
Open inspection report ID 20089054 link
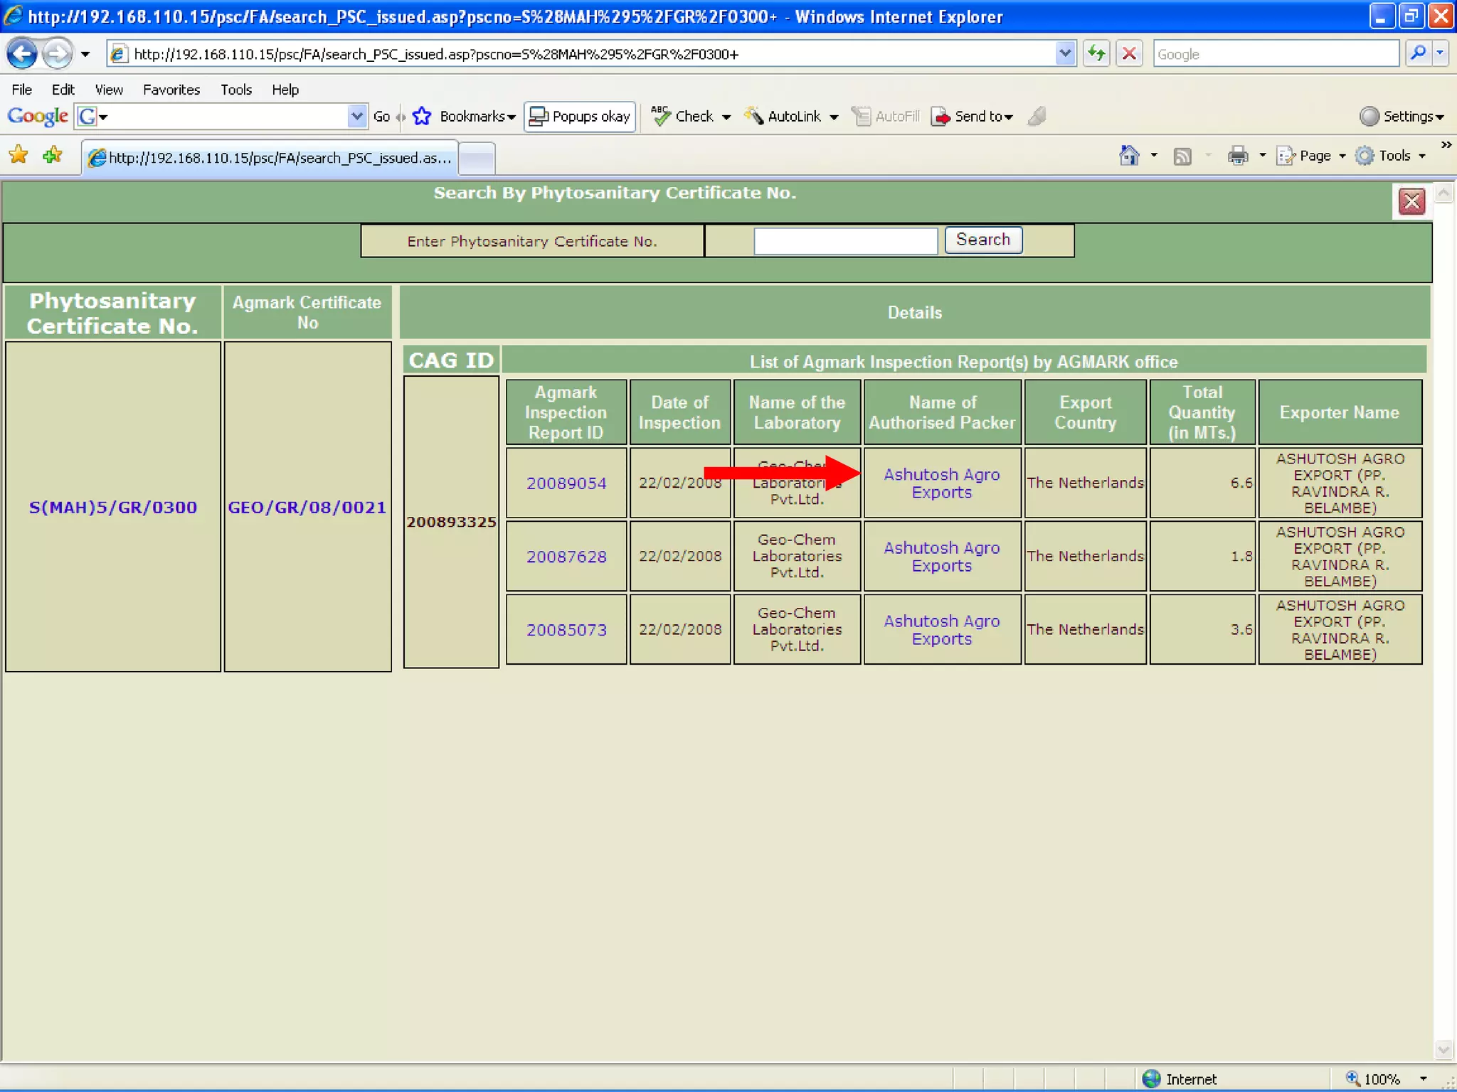point(566,483)
